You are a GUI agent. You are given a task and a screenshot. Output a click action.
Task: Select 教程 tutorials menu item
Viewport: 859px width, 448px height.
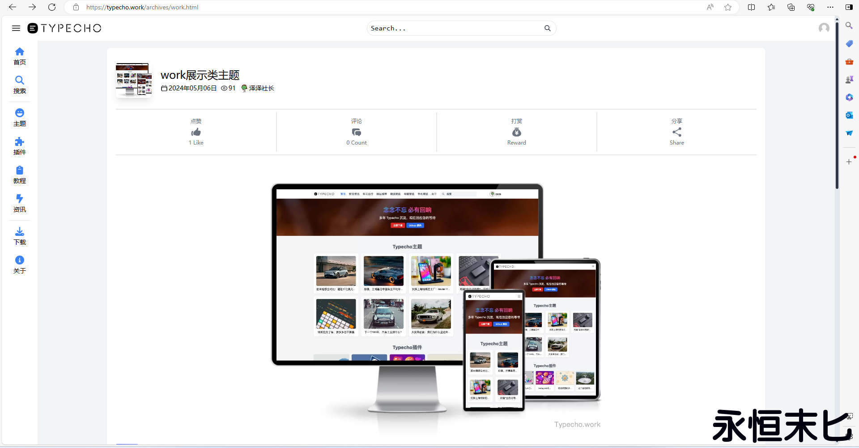pyautogui.click(x=20, y=175)
